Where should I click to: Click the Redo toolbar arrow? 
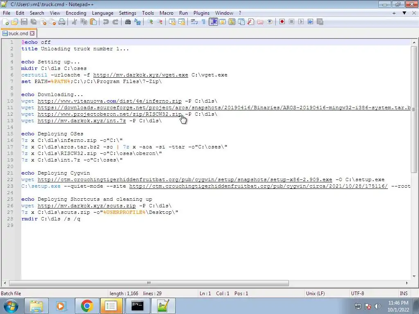click(115, 22)
